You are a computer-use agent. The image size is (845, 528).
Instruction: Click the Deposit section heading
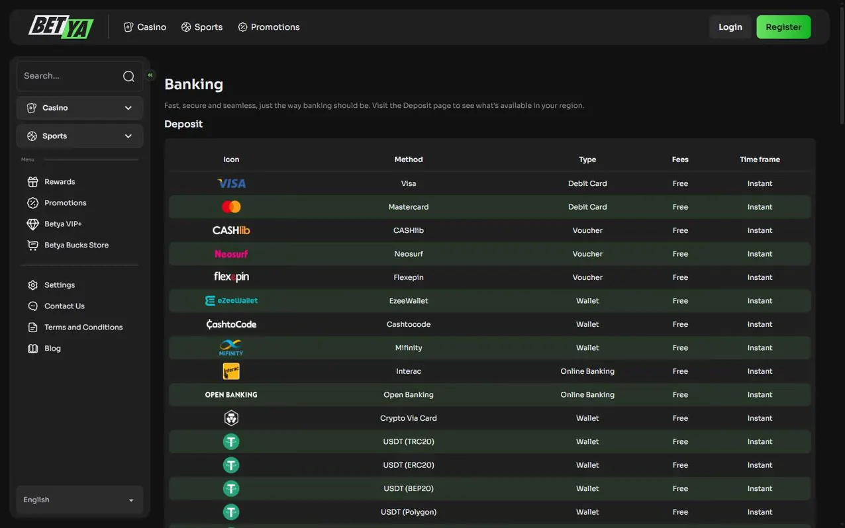[183, 124]
